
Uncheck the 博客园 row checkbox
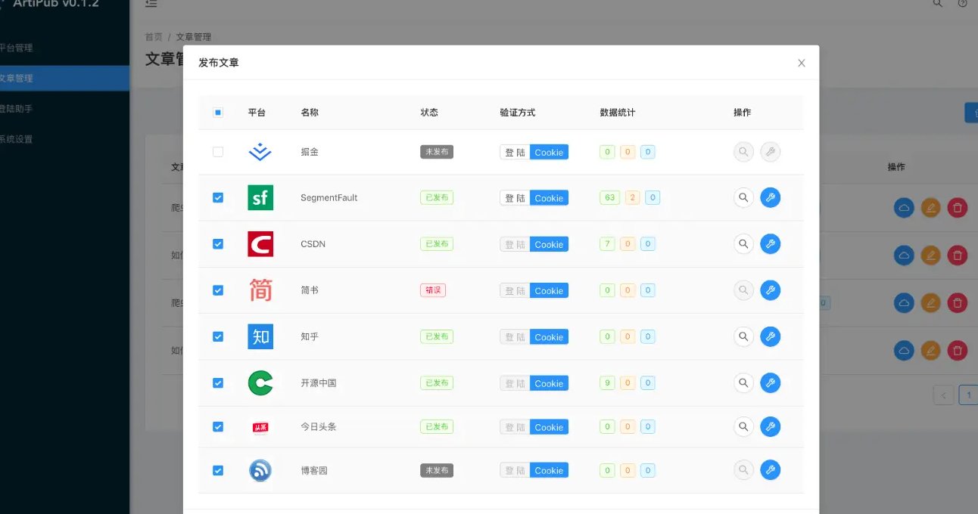coord(218,470)
